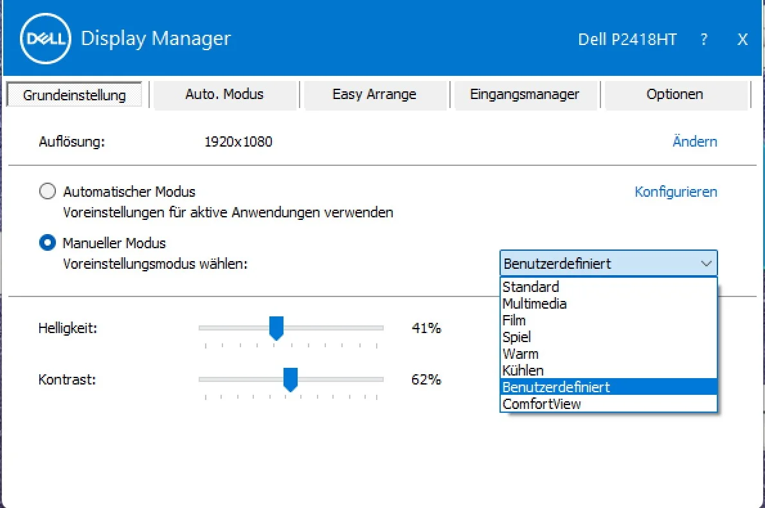765x508 pixels.
Task: Choose Kühlen from the preset list
Action: click(x=608, y=370)
